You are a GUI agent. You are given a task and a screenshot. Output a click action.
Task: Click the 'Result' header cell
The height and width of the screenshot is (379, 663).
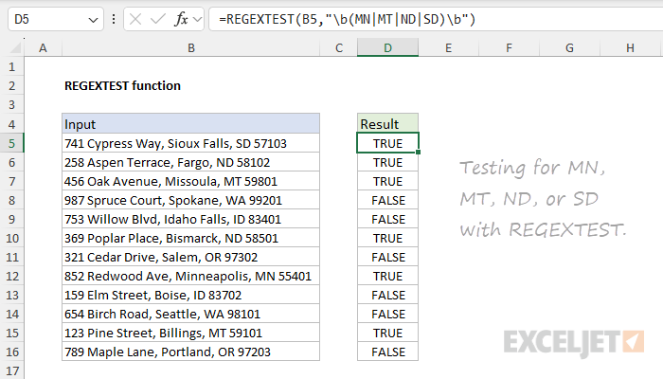click(387, 124)
